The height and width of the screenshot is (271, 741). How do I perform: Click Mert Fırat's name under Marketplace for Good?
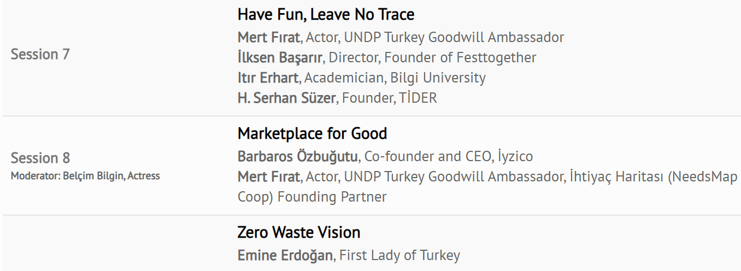(x=268, y=177)
